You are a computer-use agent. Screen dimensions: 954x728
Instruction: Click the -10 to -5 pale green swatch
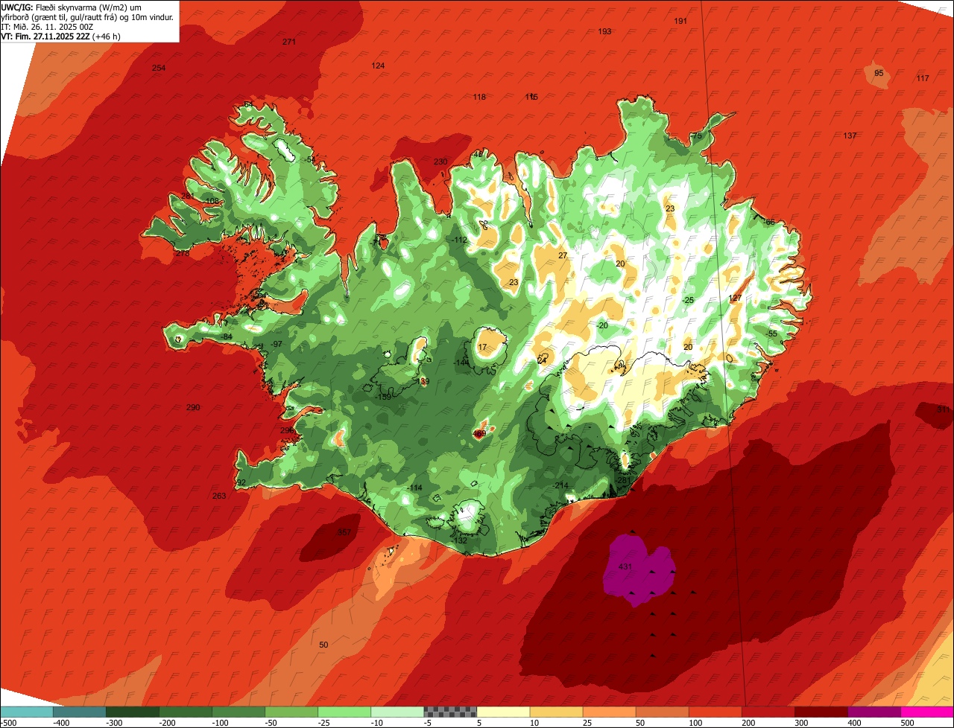click(x=397, y=712)
